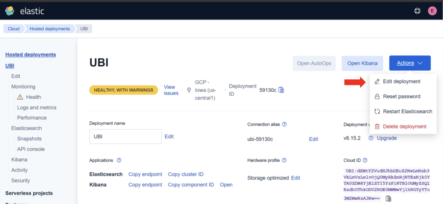443x204 pixels.
Task: Click Copy cluster ID link
Action: [x=186, y=174]
